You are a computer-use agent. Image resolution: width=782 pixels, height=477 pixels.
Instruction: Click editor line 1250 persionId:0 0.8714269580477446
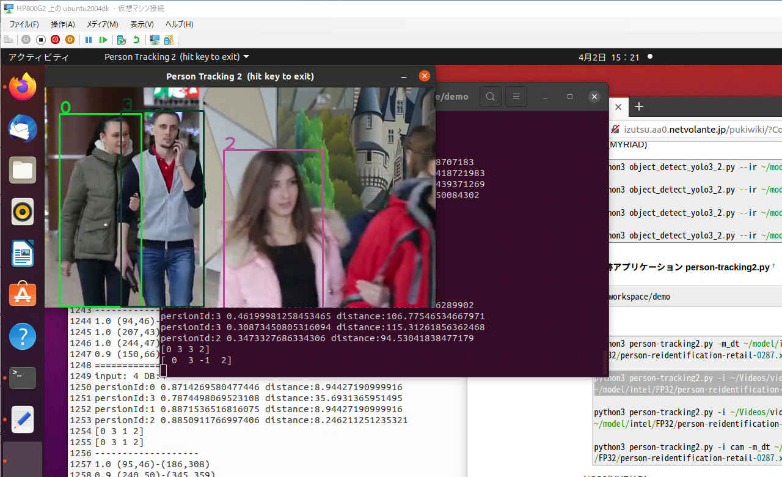[249, 387]
